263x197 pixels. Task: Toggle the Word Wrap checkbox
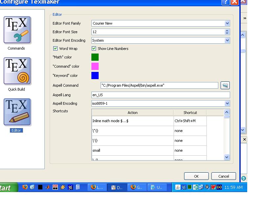point(55,49)
